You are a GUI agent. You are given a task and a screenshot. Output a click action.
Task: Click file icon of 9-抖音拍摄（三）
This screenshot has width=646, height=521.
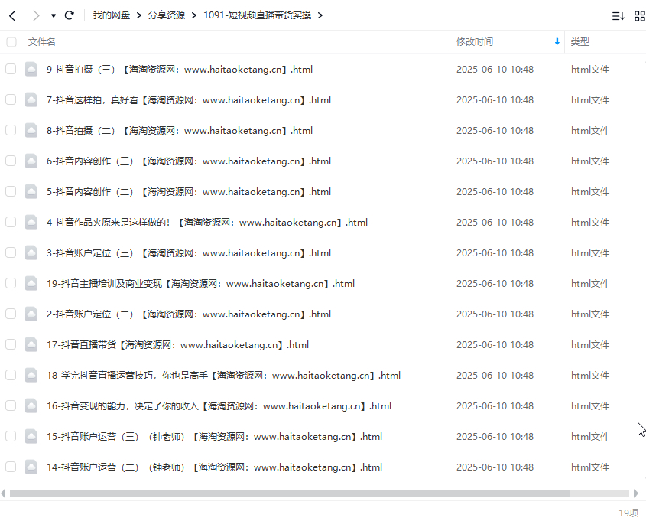(x=31, y=70)
